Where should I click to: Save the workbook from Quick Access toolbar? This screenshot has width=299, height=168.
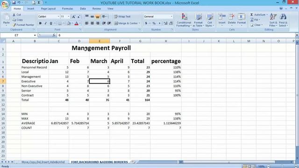pos(14,3)
